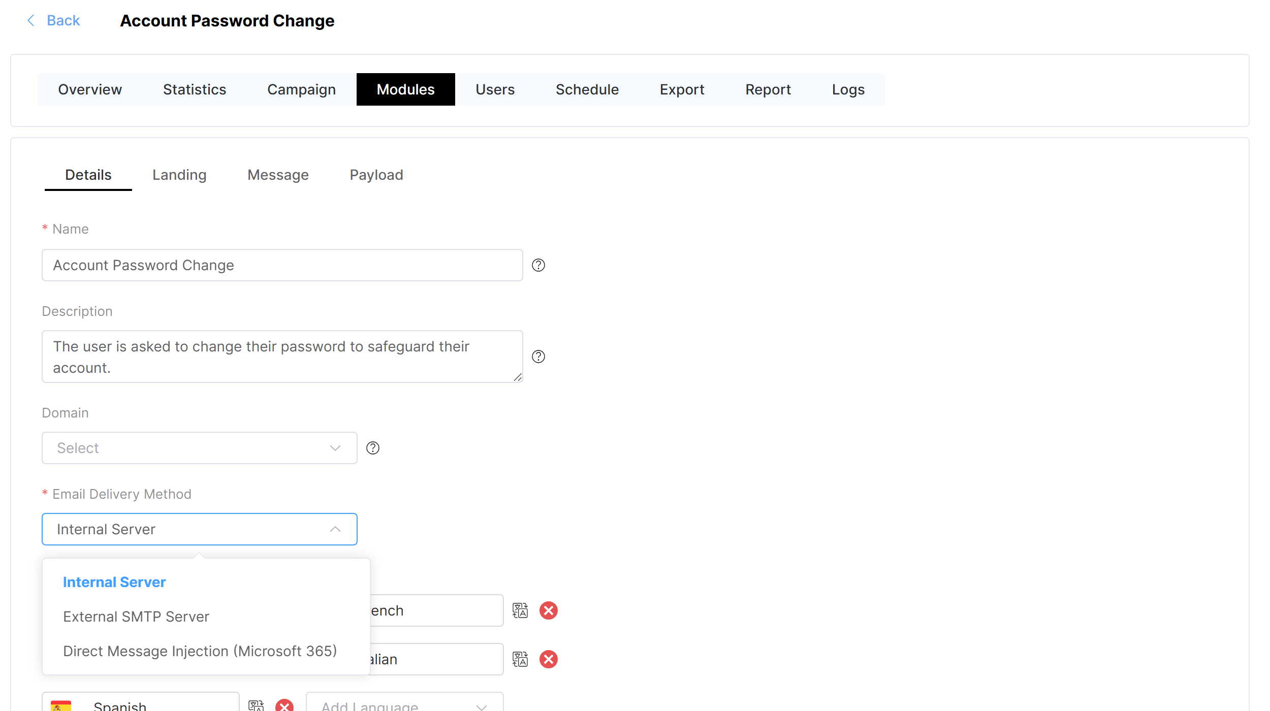Click the translate icon for Italian
Image resolution: width=1270 pixels, height=711 pixels.
520,659
